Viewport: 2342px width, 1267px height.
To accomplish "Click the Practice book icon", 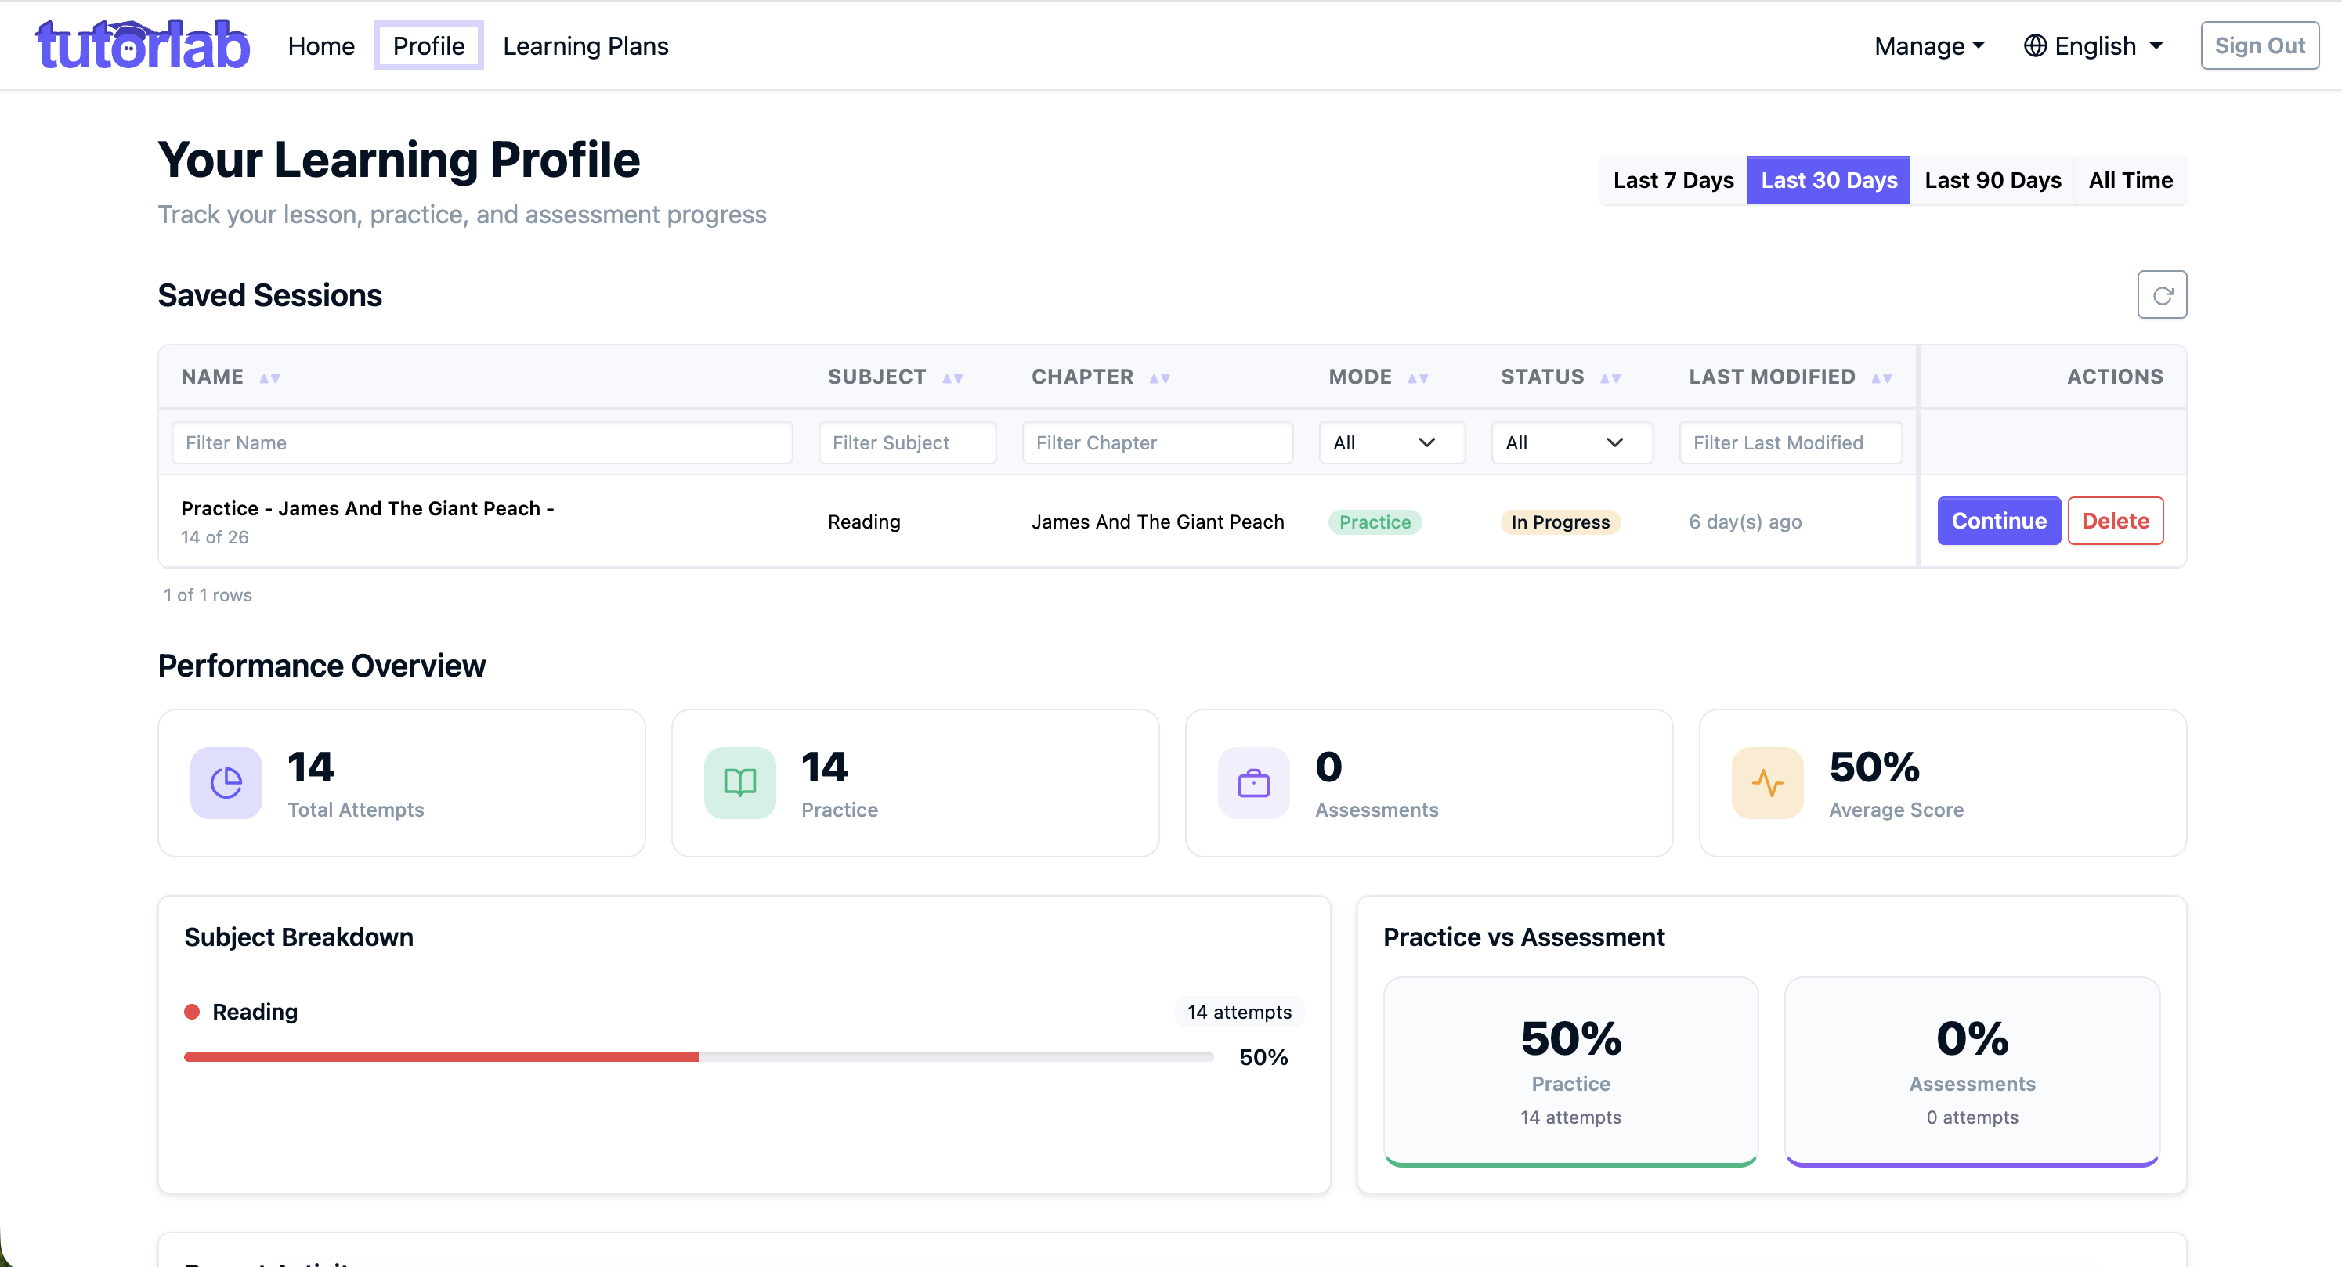I will (x=739, y=782).
